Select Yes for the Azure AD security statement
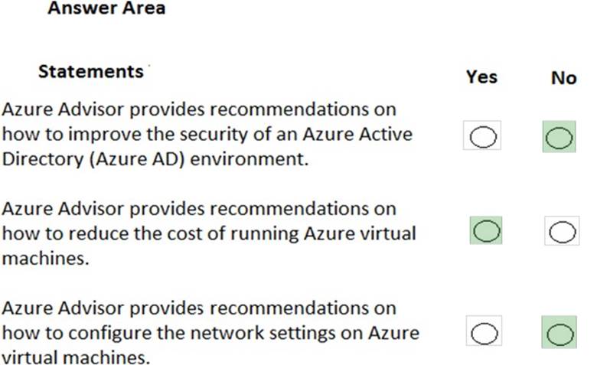597x365 pixels. (483, 138)
